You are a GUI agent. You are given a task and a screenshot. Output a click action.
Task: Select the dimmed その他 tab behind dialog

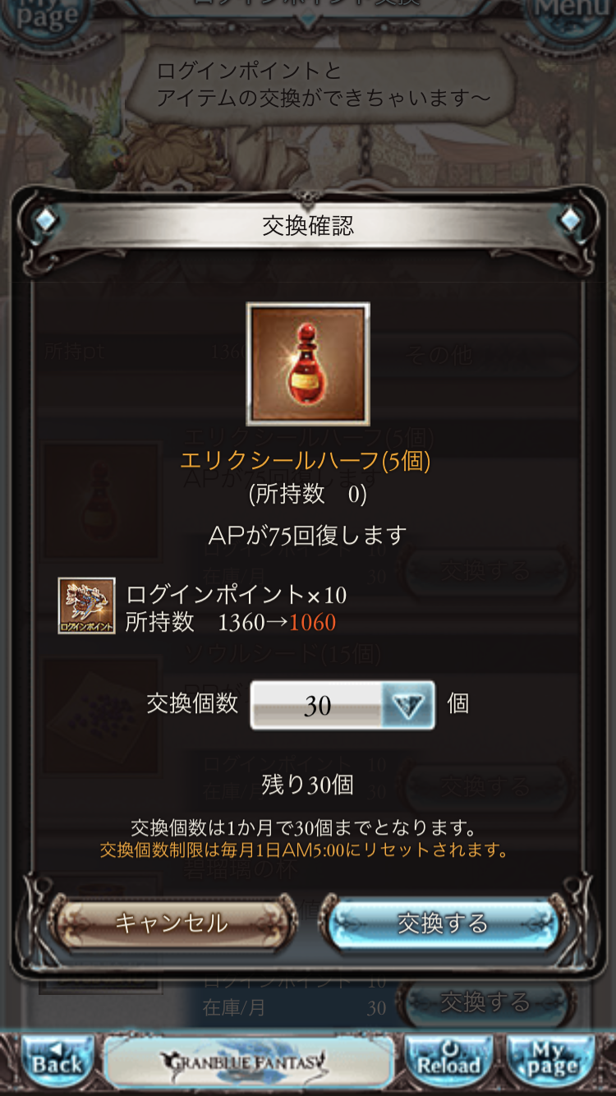point(440,355)
